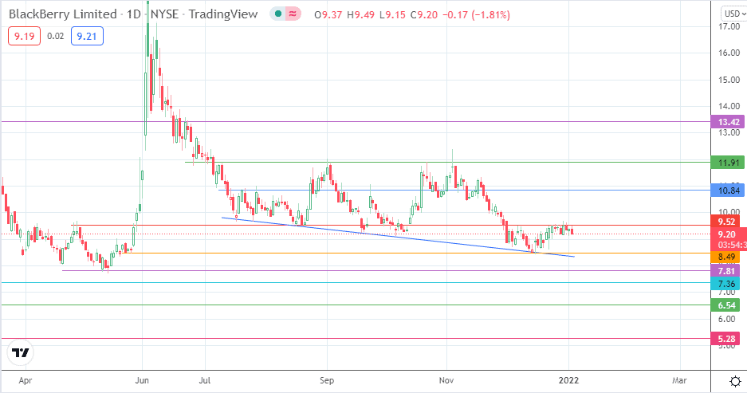Select the 9.52 red price label
Image resolution: width=747 pixels, height=393 pixels.
tap(727, 222)
